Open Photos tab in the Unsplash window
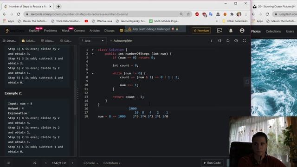297x167 pixels. coord(256,32)
